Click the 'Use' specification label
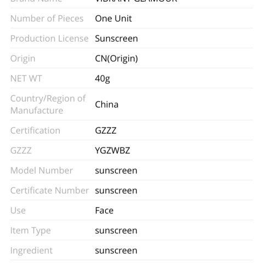Image resolution: width=263 pixels, height=263 pixels. [x=18, y=210]
